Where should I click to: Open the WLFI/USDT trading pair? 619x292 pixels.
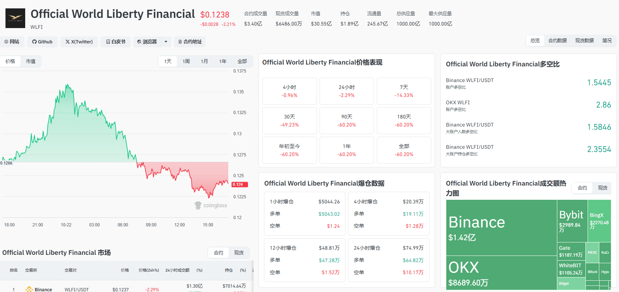pyautogui.click(x=77, y=289)
